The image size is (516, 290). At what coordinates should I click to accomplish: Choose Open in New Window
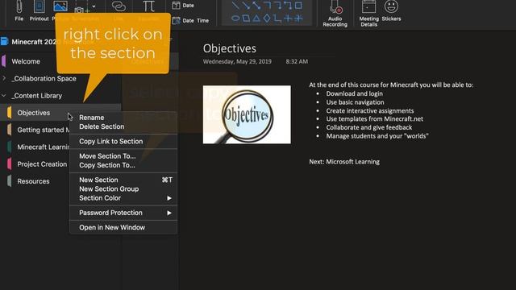click(112, 227)
